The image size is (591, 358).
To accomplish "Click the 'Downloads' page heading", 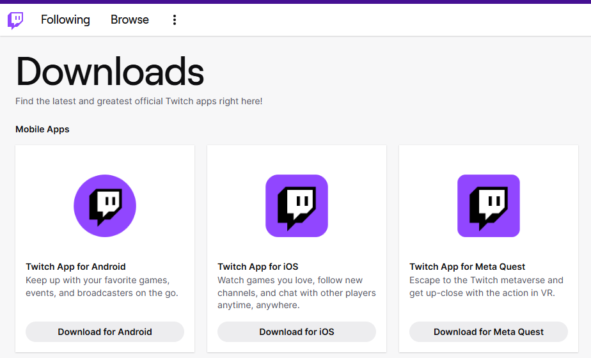I will tap(109, 72).
